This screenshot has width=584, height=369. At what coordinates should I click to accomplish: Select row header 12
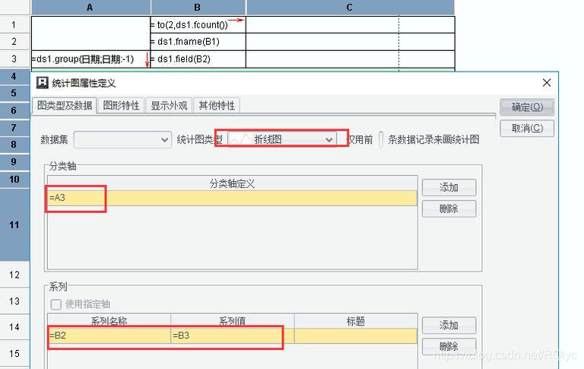(14, 275)
